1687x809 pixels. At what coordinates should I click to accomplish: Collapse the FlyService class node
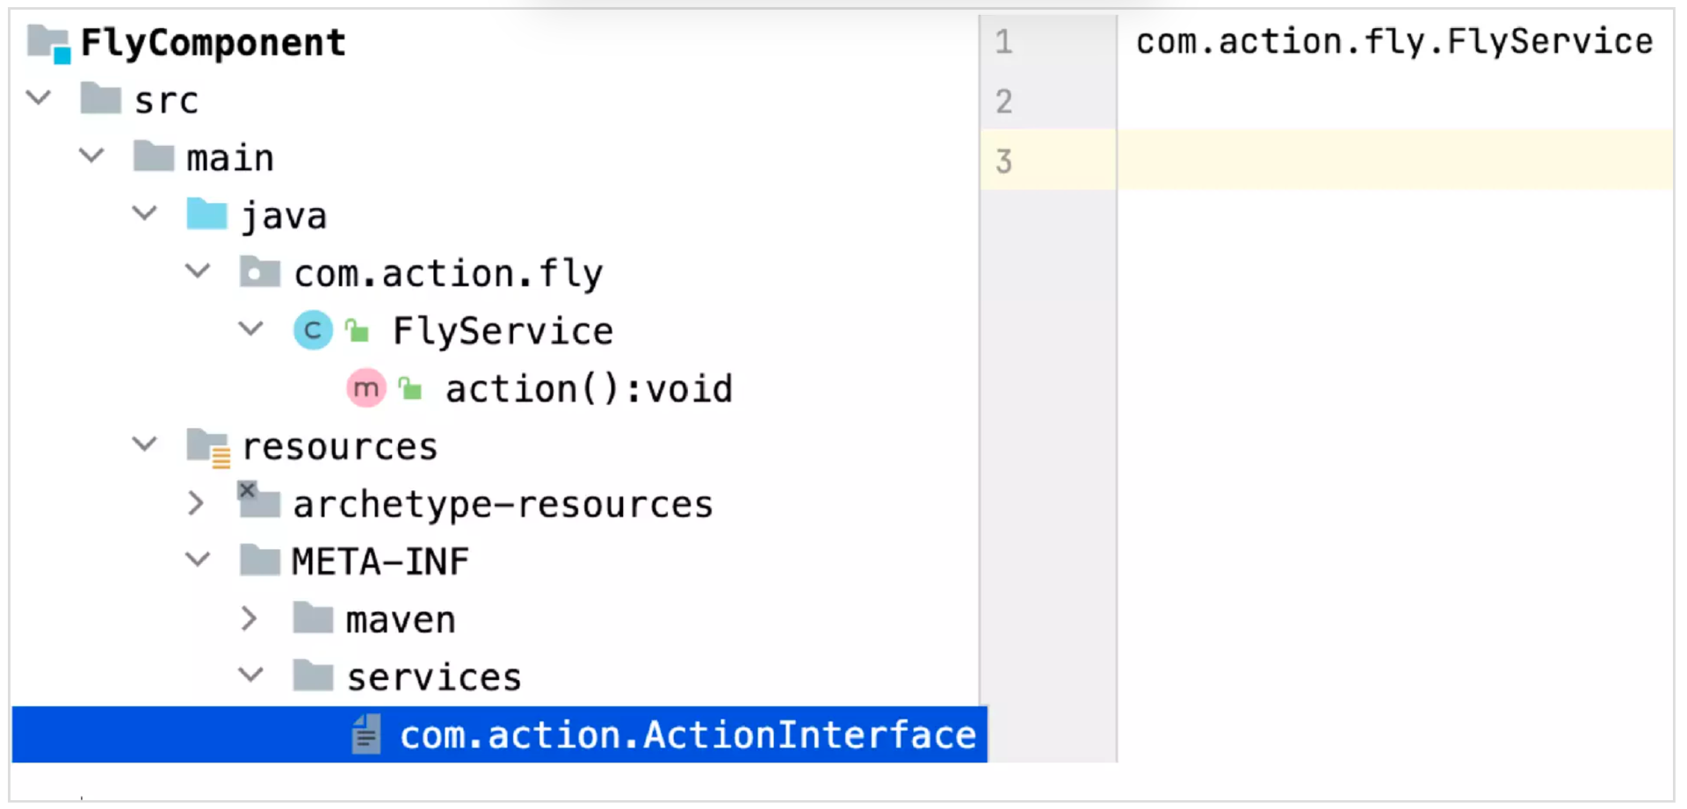(251, 329)
